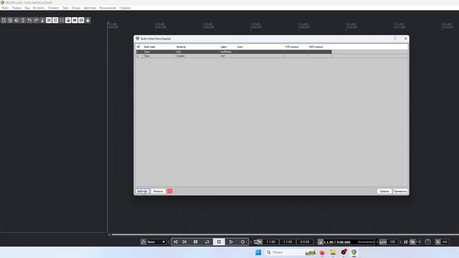
Task: Click the New project toolbar icon
Action: (x=4, y=20)
